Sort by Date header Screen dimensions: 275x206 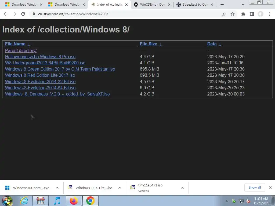tap(212, 44)
